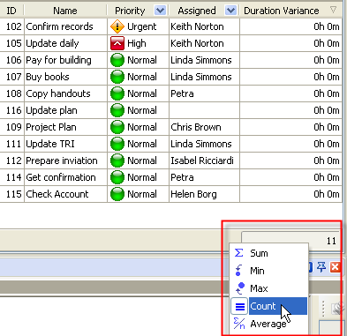Select the Check Account task name
The width and height of the screenshot is (347, 336).
(x=57, y=194)
